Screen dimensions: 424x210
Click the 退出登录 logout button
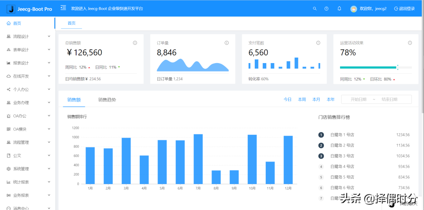click(404, 9)
